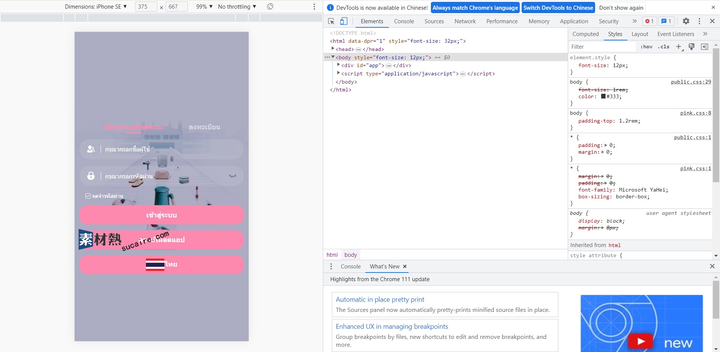
Task: Open DevTools settings gear
Action: click(686, 21)
